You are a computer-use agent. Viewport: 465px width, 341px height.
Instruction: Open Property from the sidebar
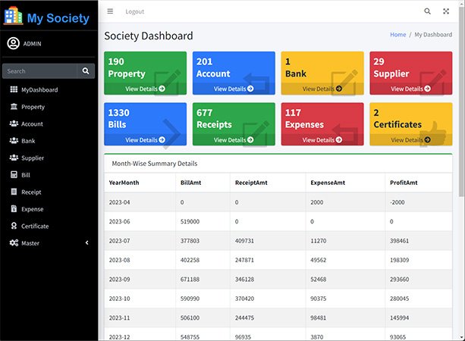[x=33, y=107]
